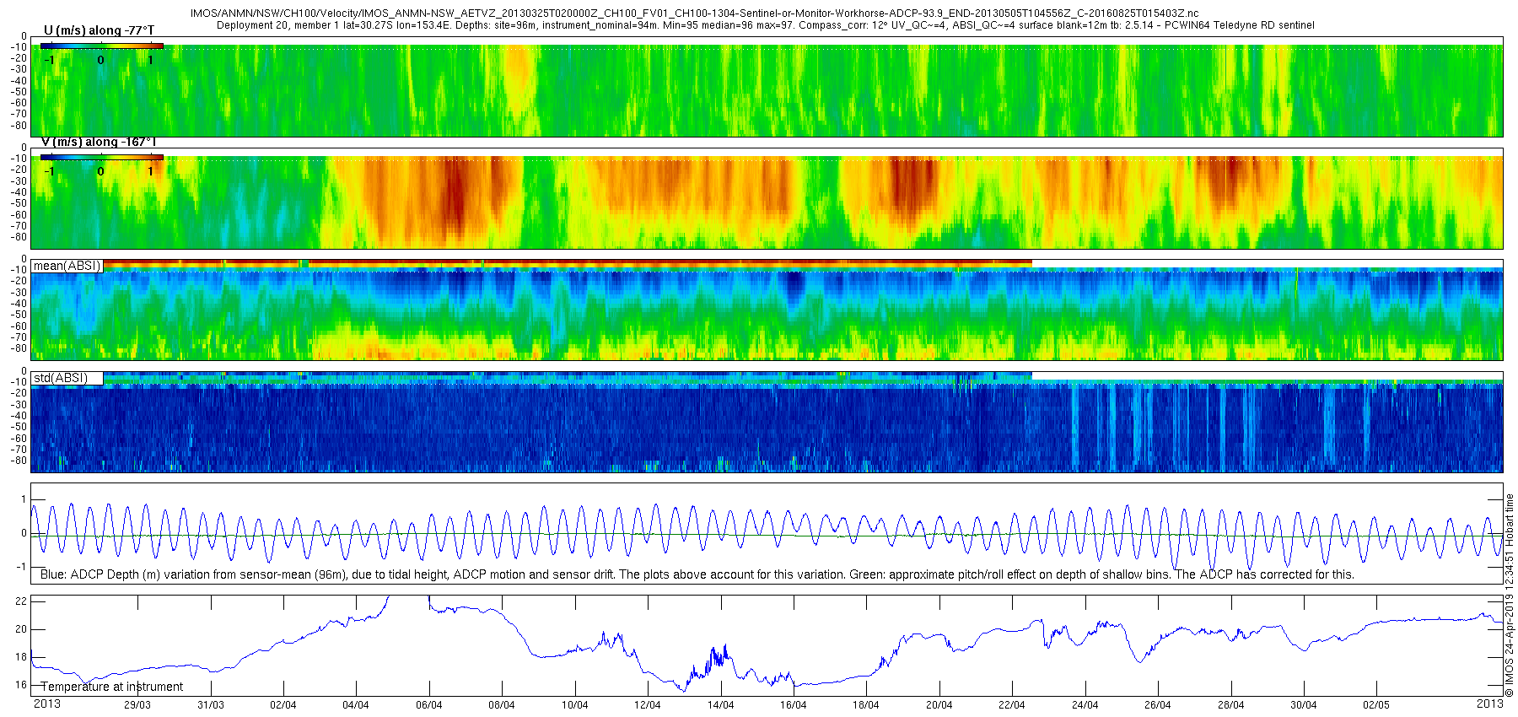
Task: Select the 14/04 date tick label
Action: [x=720, y=705]
